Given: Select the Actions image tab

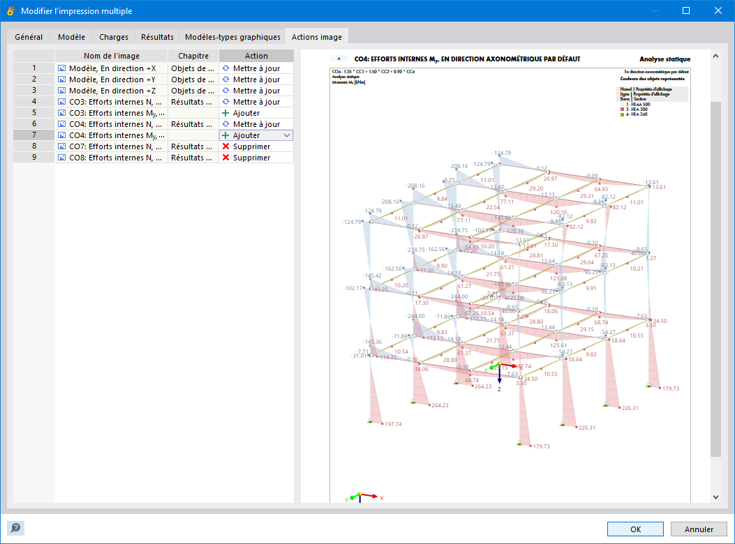Looking at the screenshot, I should [317, 36].
